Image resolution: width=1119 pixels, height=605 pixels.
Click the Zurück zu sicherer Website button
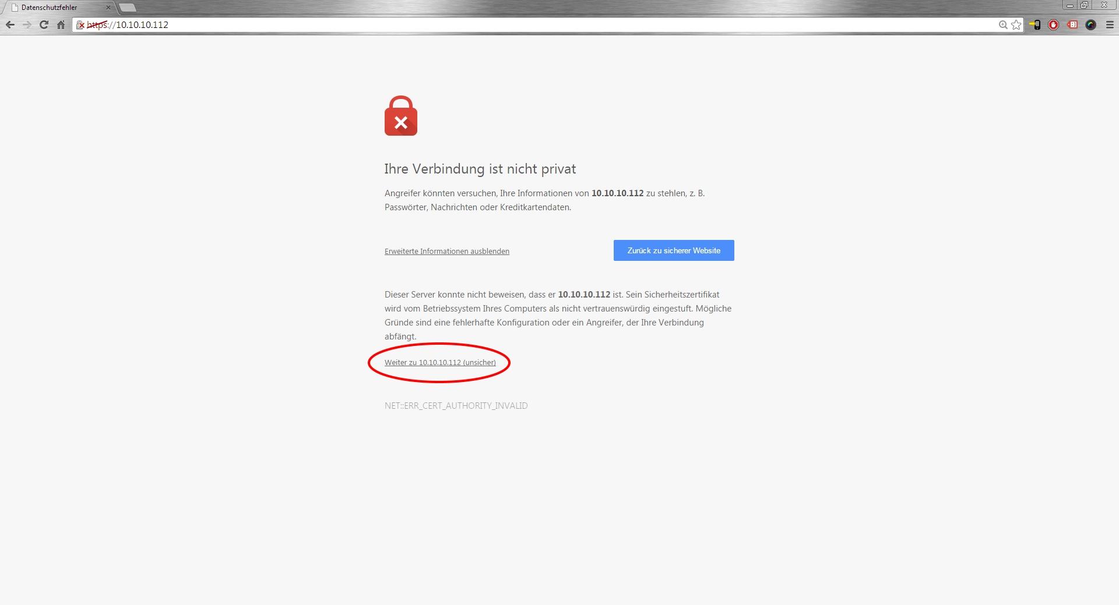(x=674, y=250)
